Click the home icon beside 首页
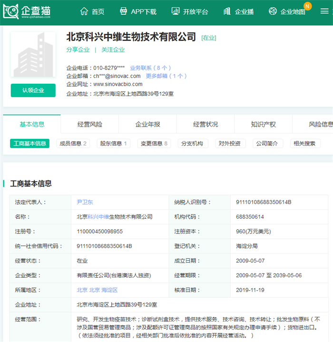This screenshot has width=333, height=342. click(84, 11)
